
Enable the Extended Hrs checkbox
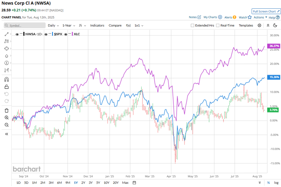(193, 25)
